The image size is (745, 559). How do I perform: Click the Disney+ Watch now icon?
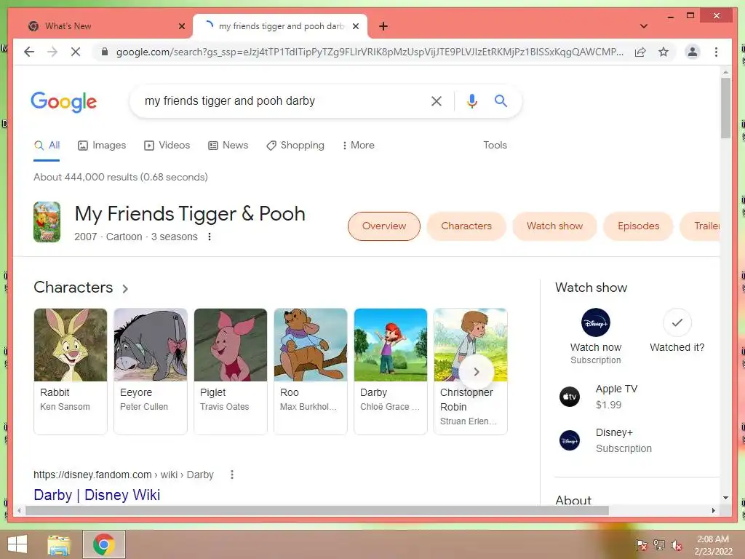[596, 322]
